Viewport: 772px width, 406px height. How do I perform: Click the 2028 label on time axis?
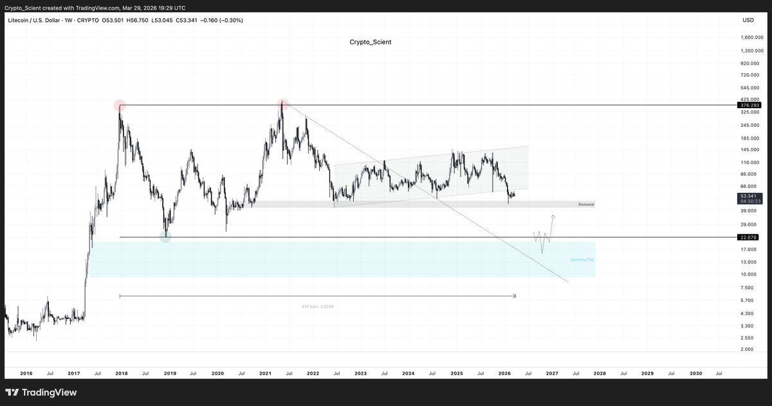(x=600, y=373)
